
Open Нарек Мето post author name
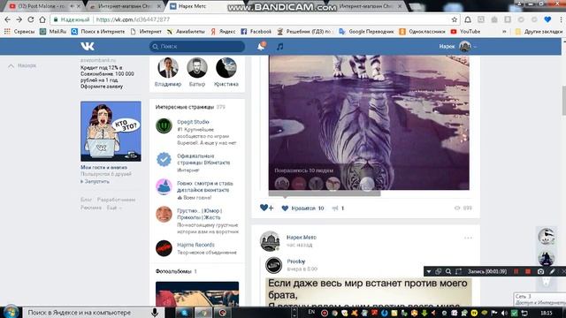[302, 238]
